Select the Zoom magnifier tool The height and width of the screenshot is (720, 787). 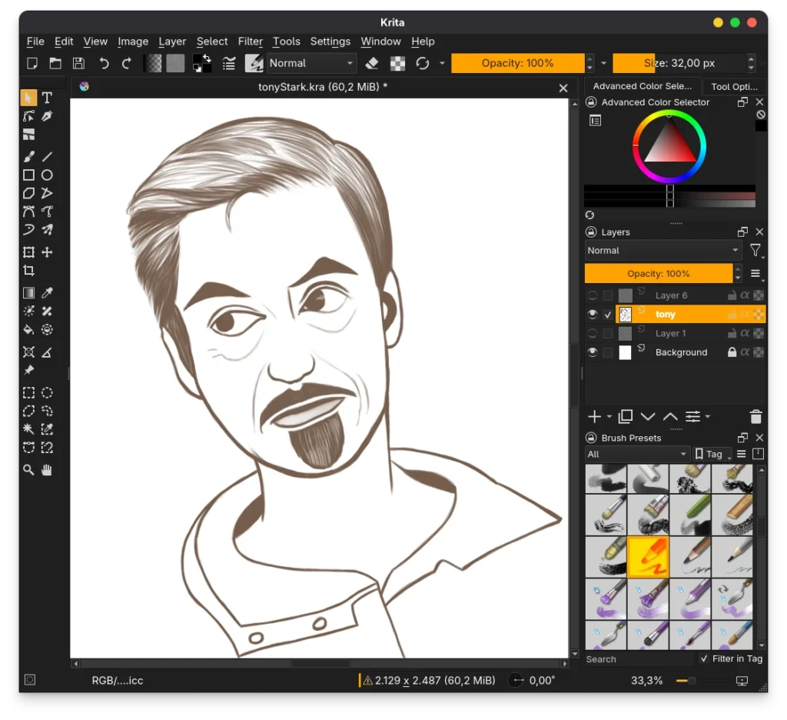coord(28,470)
